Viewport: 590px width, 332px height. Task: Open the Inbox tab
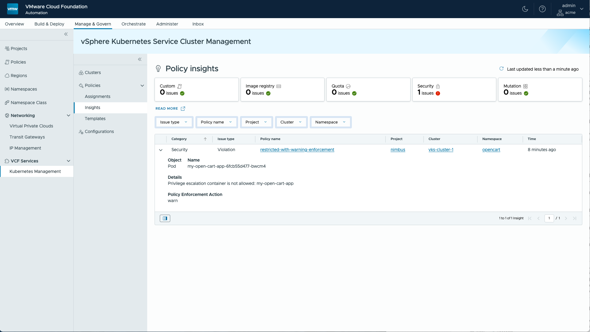point(198,24)
